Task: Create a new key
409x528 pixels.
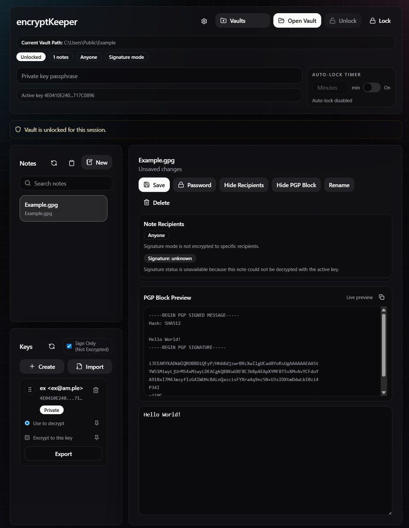Action: [42, 367]
